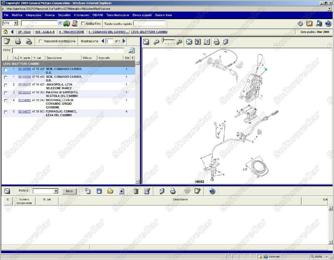Toggle the 'Nascondi sostituzione' checkbox
The image size is (334, 260).
(x=41, y=41)
